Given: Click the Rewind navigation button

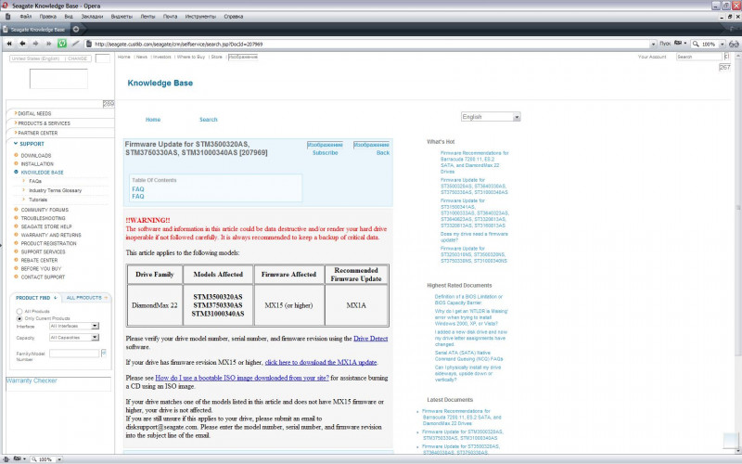Looking at the screenshot, I should 9,44.
